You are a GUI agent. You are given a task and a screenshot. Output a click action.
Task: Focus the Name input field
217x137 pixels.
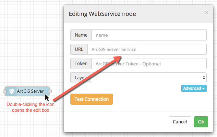(x=149, y=35)
